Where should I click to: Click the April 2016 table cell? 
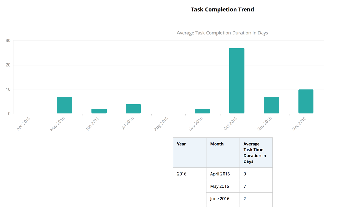click(x=220, y=174)
